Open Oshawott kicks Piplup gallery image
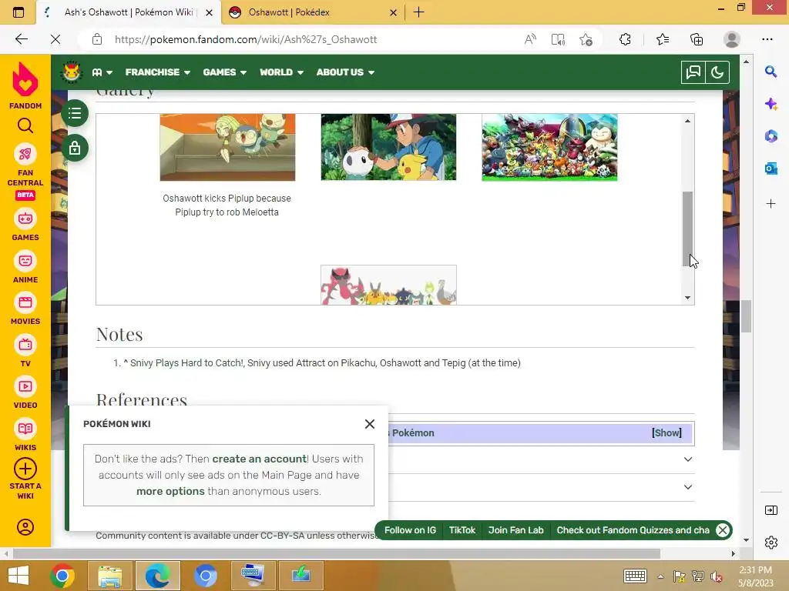Screen dimensions: 789x591 click(227, 147)
